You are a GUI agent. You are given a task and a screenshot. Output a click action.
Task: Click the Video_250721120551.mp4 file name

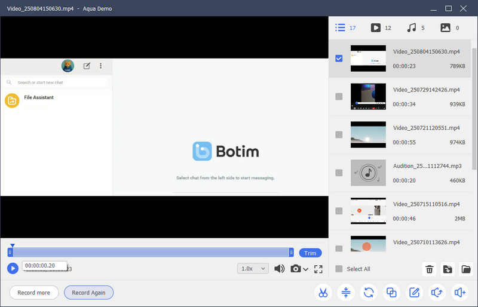click(x=426, y=128)
